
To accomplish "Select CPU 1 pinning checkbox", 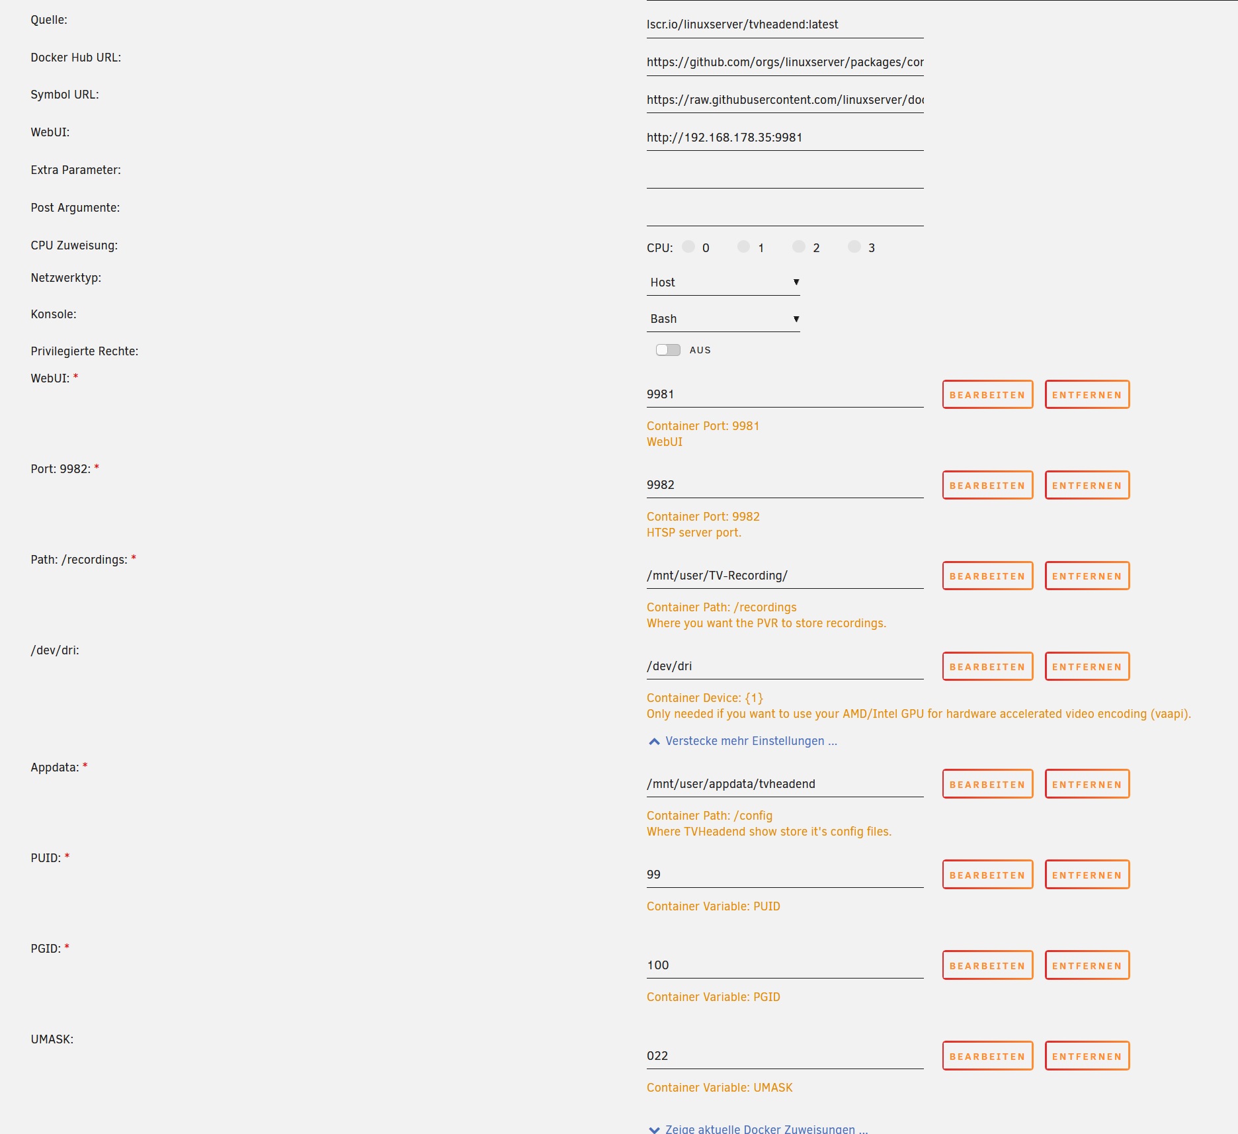I will pos(744,247).
